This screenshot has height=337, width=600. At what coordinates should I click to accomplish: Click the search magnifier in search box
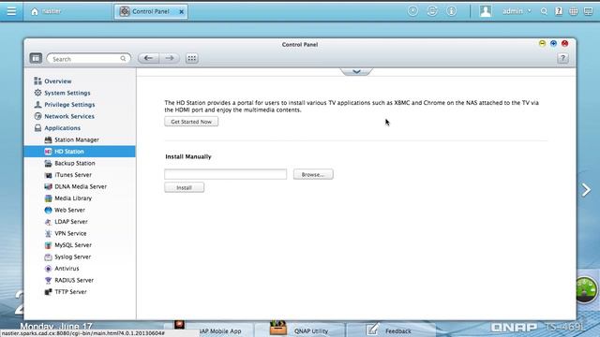coord(123,58)
